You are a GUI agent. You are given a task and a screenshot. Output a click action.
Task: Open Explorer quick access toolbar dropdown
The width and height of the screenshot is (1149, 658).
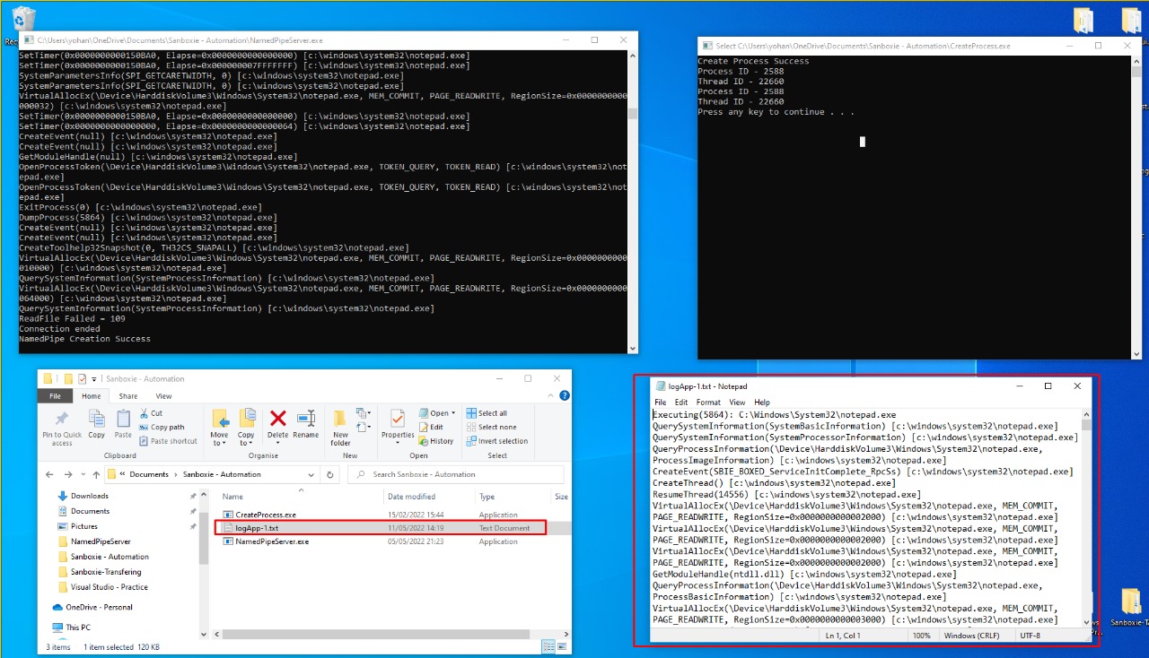(96, 379)
